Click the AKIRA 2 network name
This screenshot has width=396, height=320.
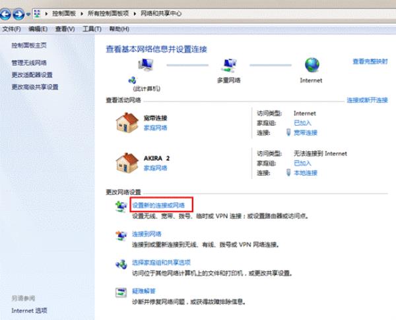(x=156, y=159)
